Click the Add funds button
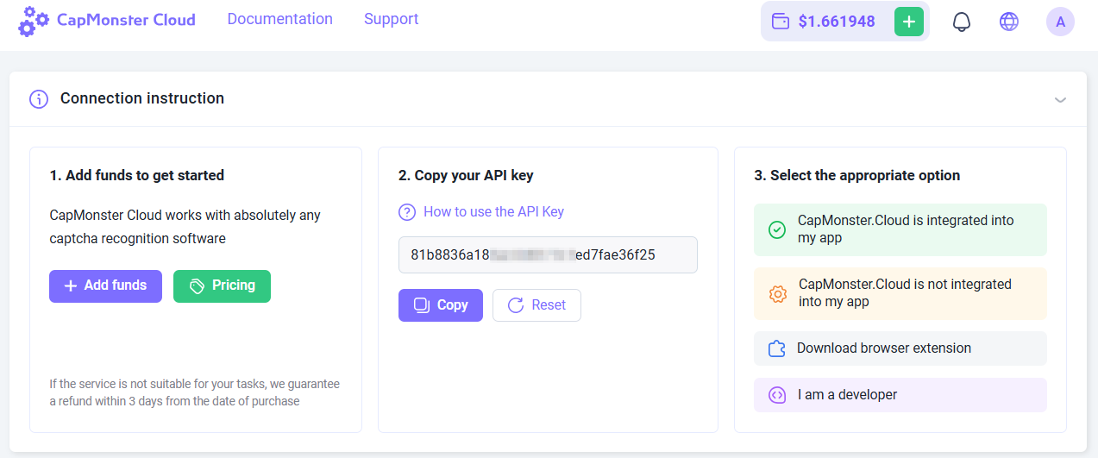 click(x=105, y=285)
